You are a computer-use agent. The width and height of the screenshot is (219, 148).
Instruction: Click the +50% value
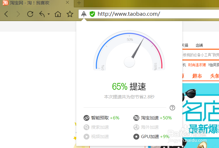tap(166, 118)
